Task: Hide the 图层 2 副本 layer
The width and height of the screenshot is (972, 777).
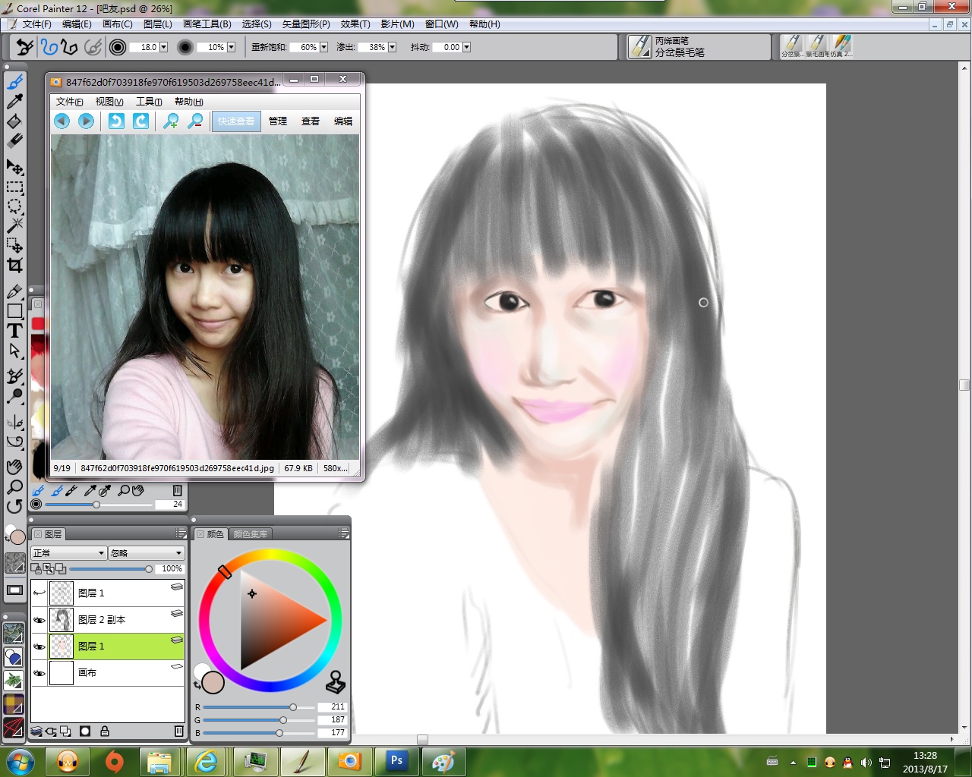Action: (x=39, y=620)
